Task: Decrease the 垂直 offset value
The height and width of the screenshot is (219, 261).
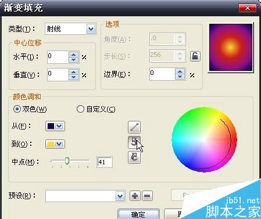Action: coord(73,77)
